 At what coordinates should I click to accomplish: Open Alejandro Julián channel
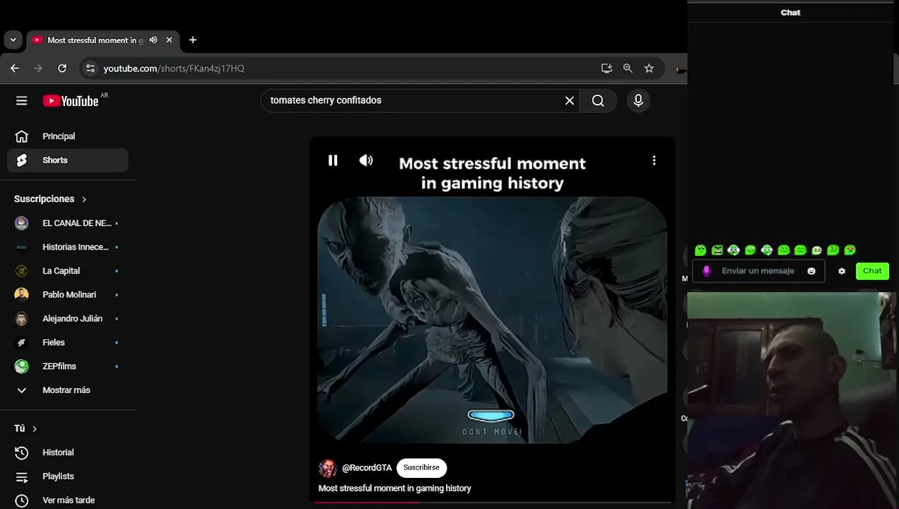68,319
